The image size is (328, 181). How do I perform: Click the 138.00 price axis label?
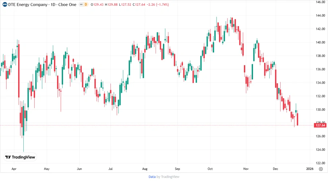pyautogui.click(x=320, y=56)
